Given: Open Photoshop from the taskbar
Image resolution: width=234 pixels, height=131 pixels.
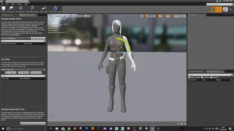Looking at the screenshot, I should [87, 128].
